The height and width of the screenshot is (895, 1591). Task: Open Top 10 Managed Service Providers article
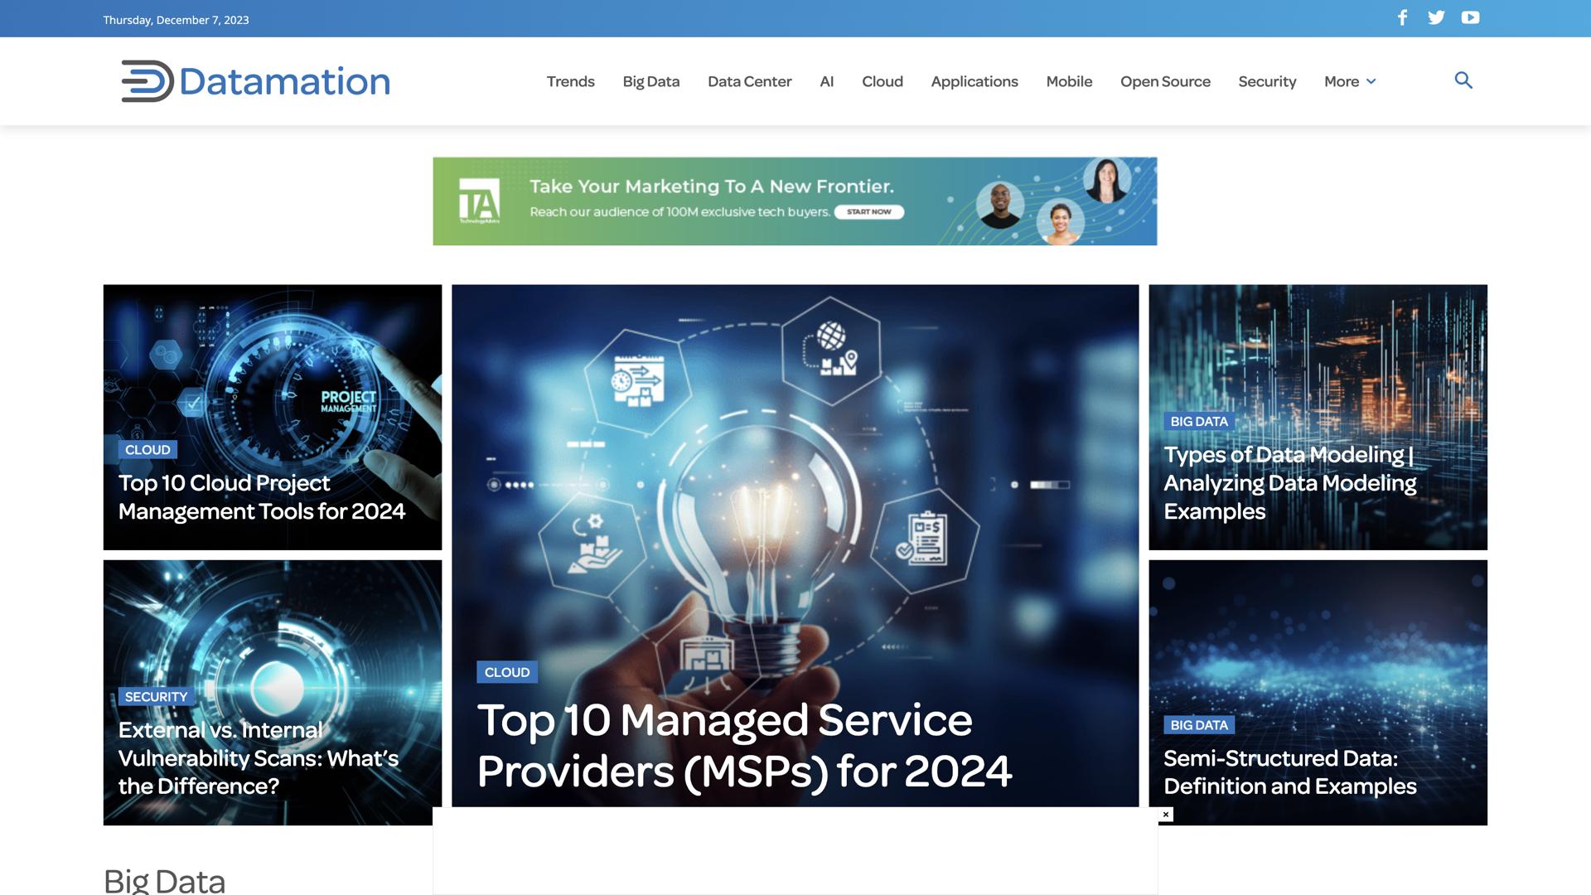[743, 745]
